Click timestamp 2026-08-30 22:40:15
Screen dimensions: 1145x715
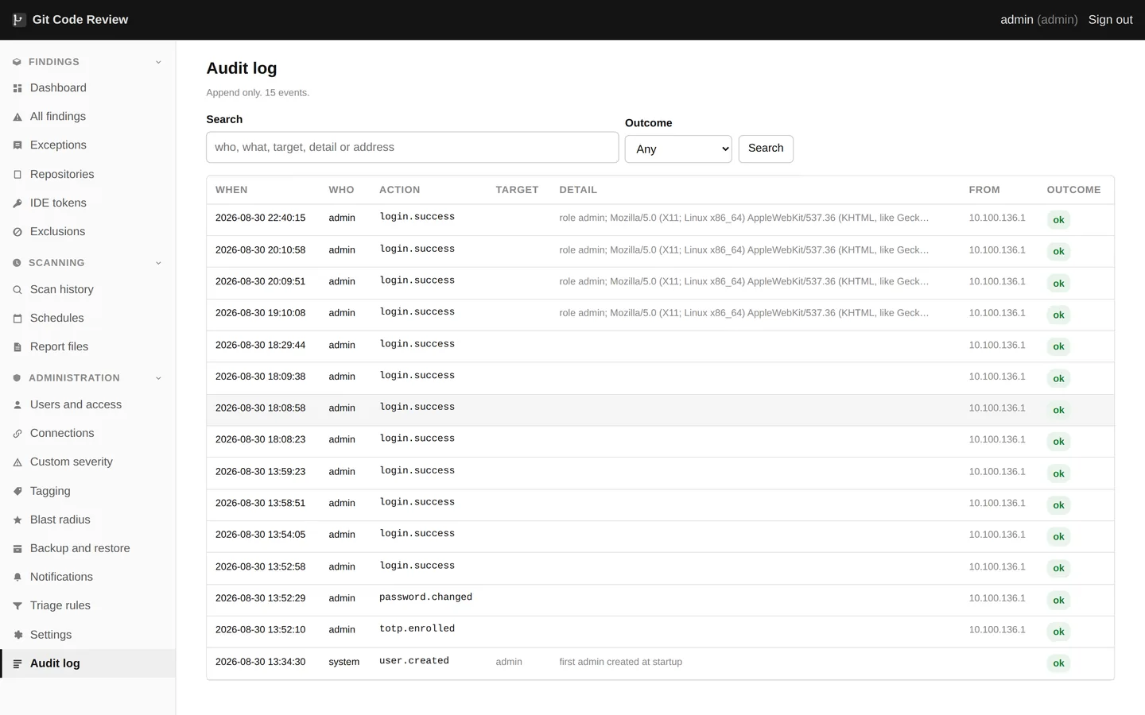[x=260, y=218]
